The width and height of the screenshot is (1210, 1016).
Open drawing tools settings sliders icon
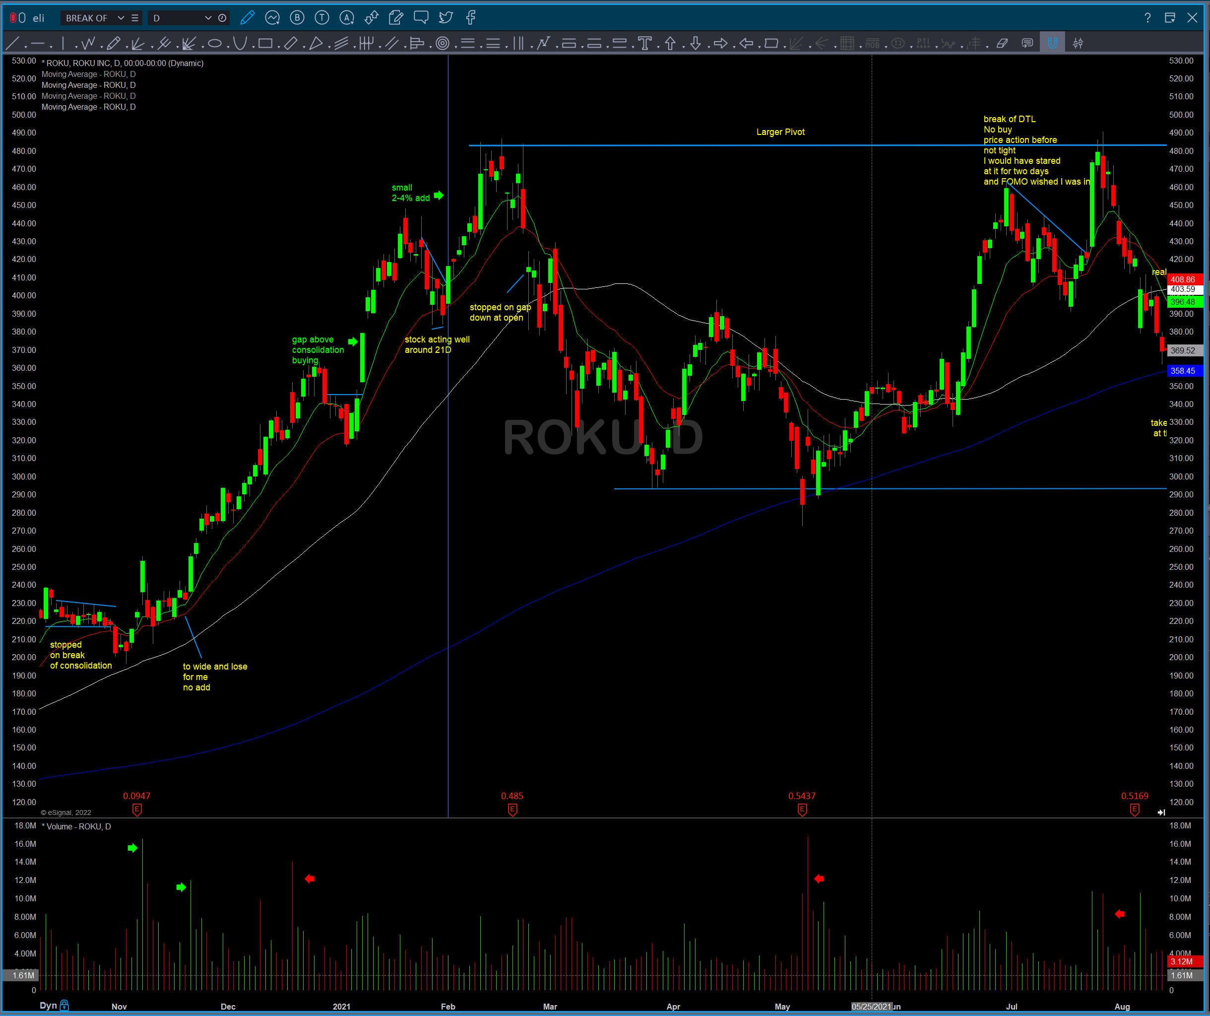click(x=1078, y=43)
